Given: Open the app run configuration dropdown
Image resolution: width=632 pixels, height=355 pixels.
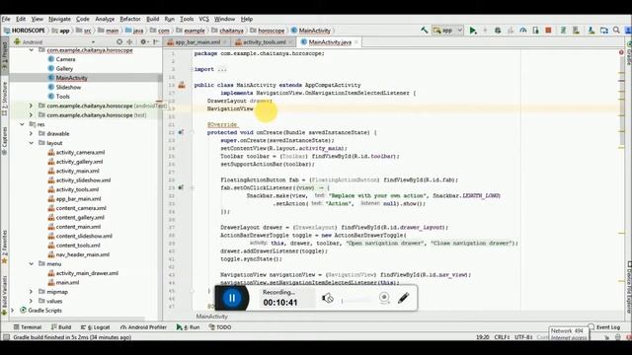Looking at the screenshot, I should (x=447, y=31).
